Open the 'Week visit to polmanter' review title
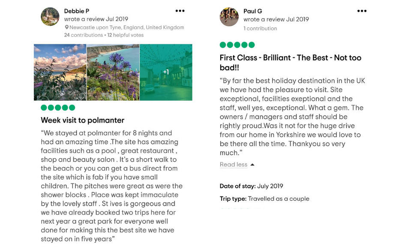This screenshot has width=399, height=247. 82,120
